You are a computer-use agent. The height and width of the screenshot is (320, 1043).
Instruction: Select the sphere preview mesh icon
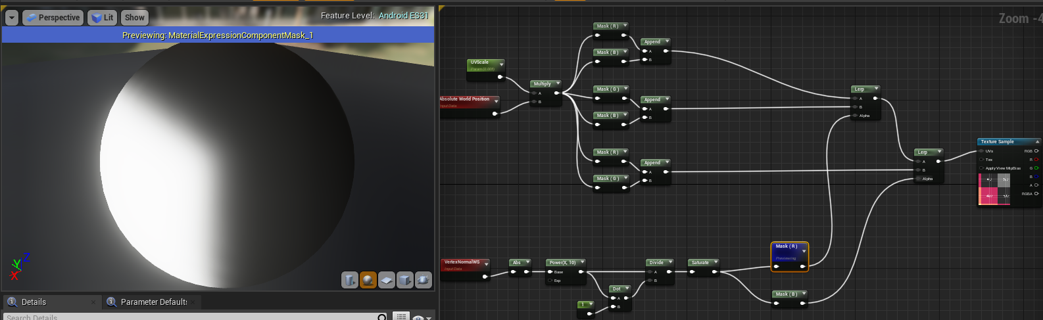[368, 281]
